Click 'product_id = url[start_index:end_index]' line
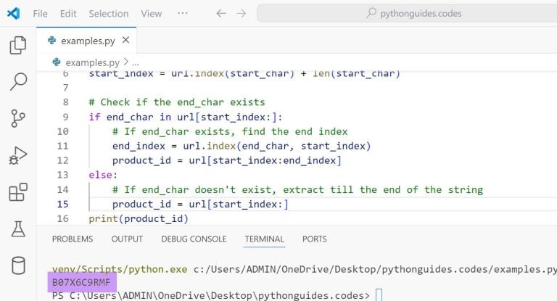This screenshot has width=557, height=301. pyautogui.click(x=226, y=160)
